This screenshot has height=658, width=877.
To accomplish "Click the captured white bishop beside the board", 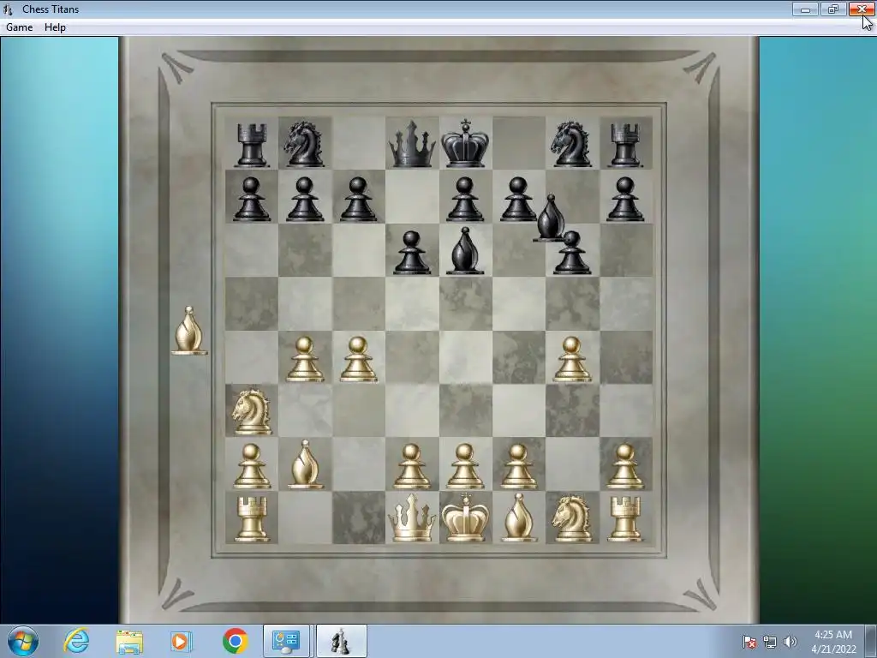I will (189, 331).
